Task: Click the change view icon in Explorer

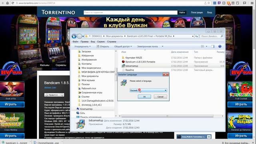Action: (202, 46)
